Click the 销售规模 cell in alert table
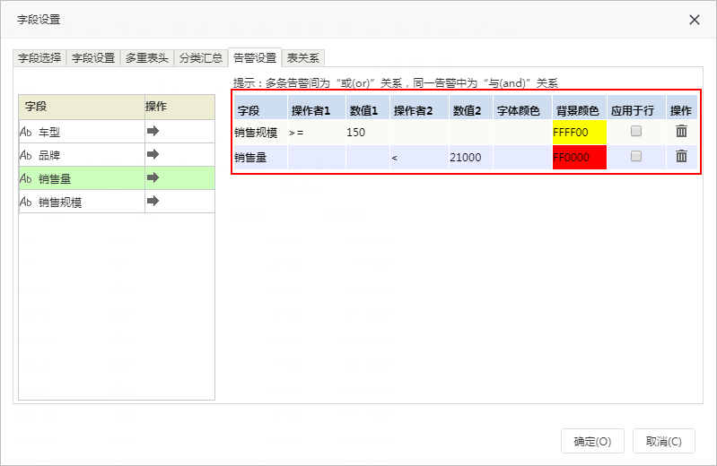This screenshot has width=717, height=466. click(x=260, y=133)
